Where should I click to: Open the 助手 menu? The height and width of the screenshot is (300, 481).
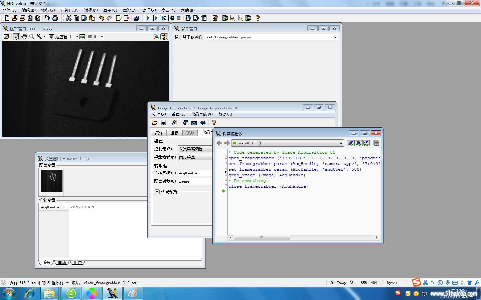click(149, 10)
